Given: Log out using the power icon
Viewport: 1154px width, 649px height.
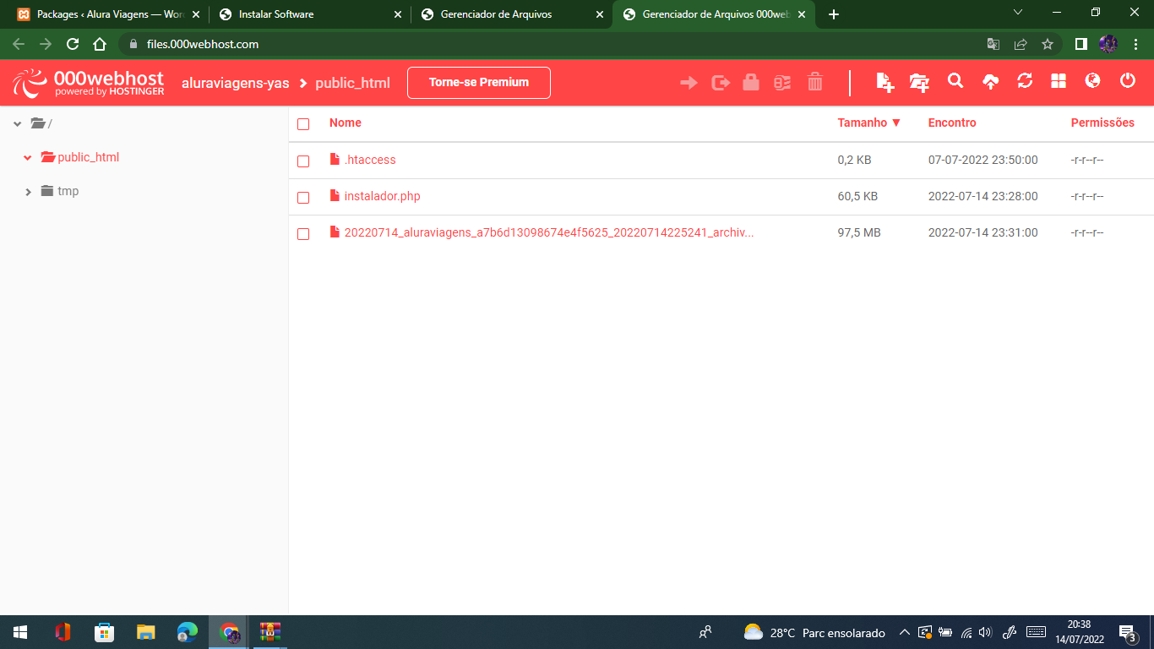Looking at the screenshot, I should pos(1128,81).
